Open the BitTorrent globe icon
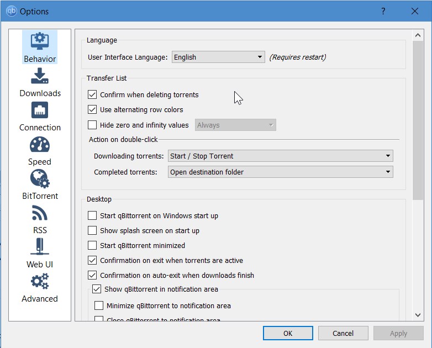 click(40, 178)
